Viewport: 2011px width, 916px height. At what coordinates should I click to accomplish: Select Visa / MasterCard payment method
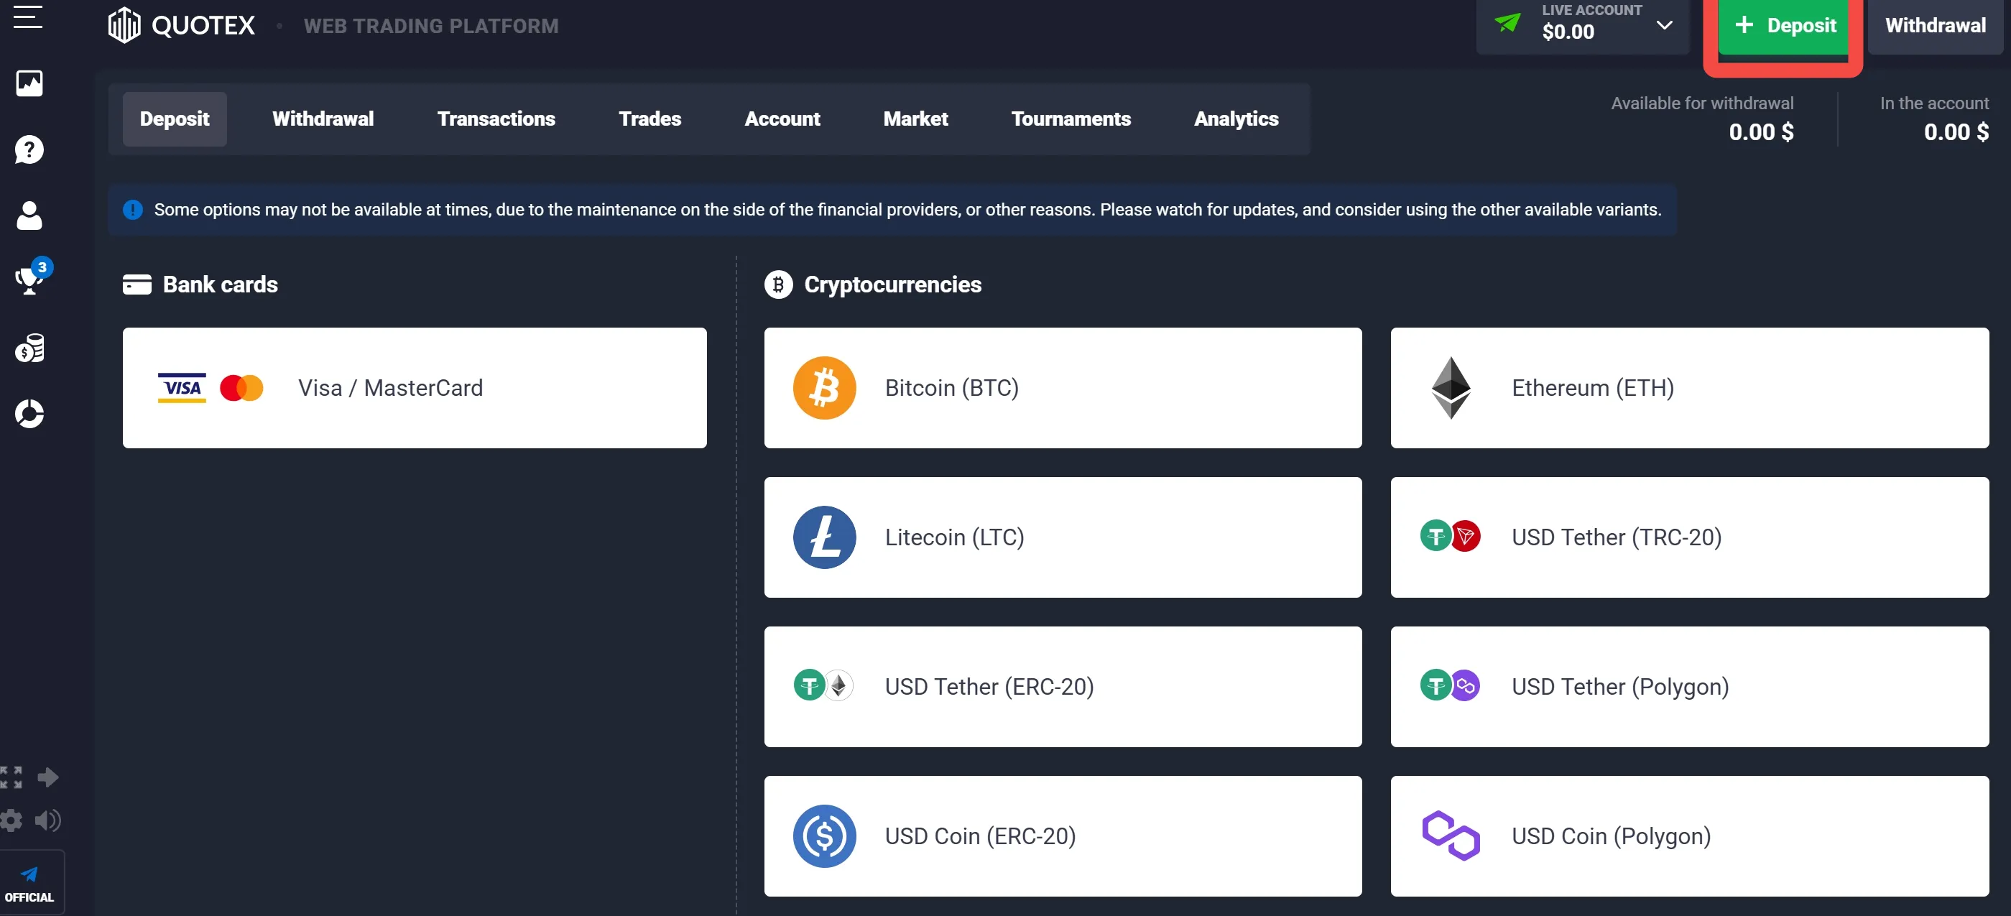click(415, 388)
